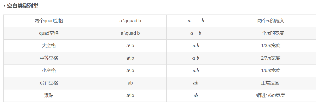Click the code cell a\;b
Image resolution: width=321 pixels, height=106 pixels.
click(x=130, y=58)
